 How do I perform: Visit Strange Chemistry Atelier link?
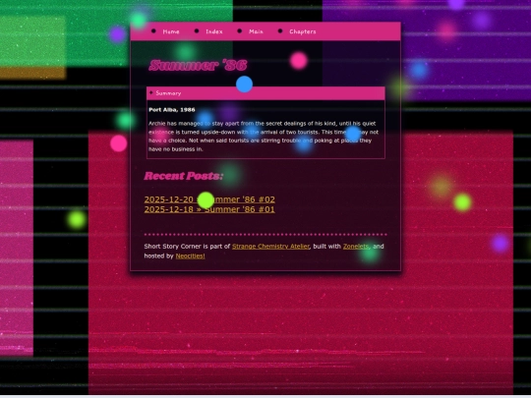click(x=270, y=247)
